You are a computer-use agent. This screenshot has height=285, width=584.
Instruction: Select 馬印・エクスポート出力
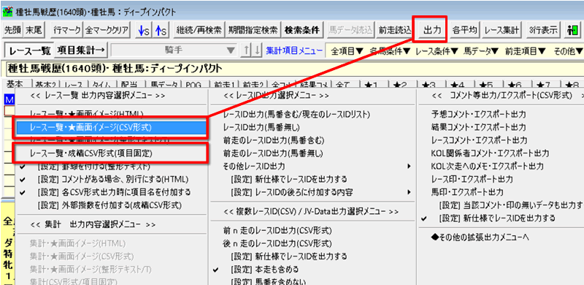click(467, 192)
